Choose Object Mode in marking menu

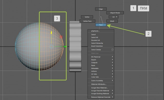point(115,13)
